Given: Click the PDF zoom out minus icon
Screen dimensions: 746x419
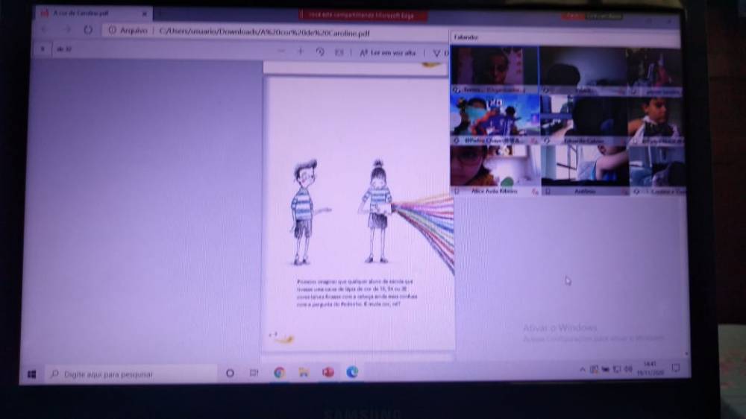Looking at the screenshot, I should [281, 51].
